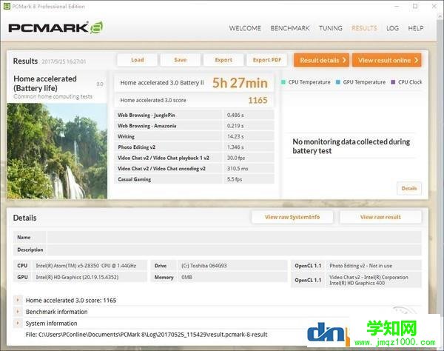Click the 0MB memory value
This screenshot has height=351, width=444.
(x=187, y=278)
